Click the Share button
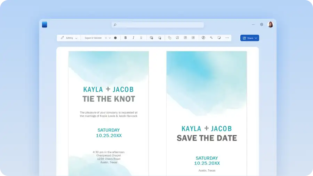This screenshot has height=176, width=313. coord(250,38)
